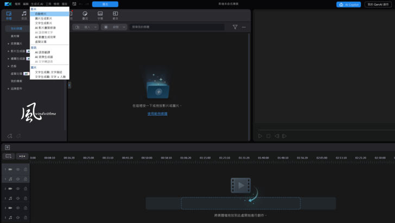Click the AI Copilot button
Viewport: 395px width, 223px height.
coord(348,4)
